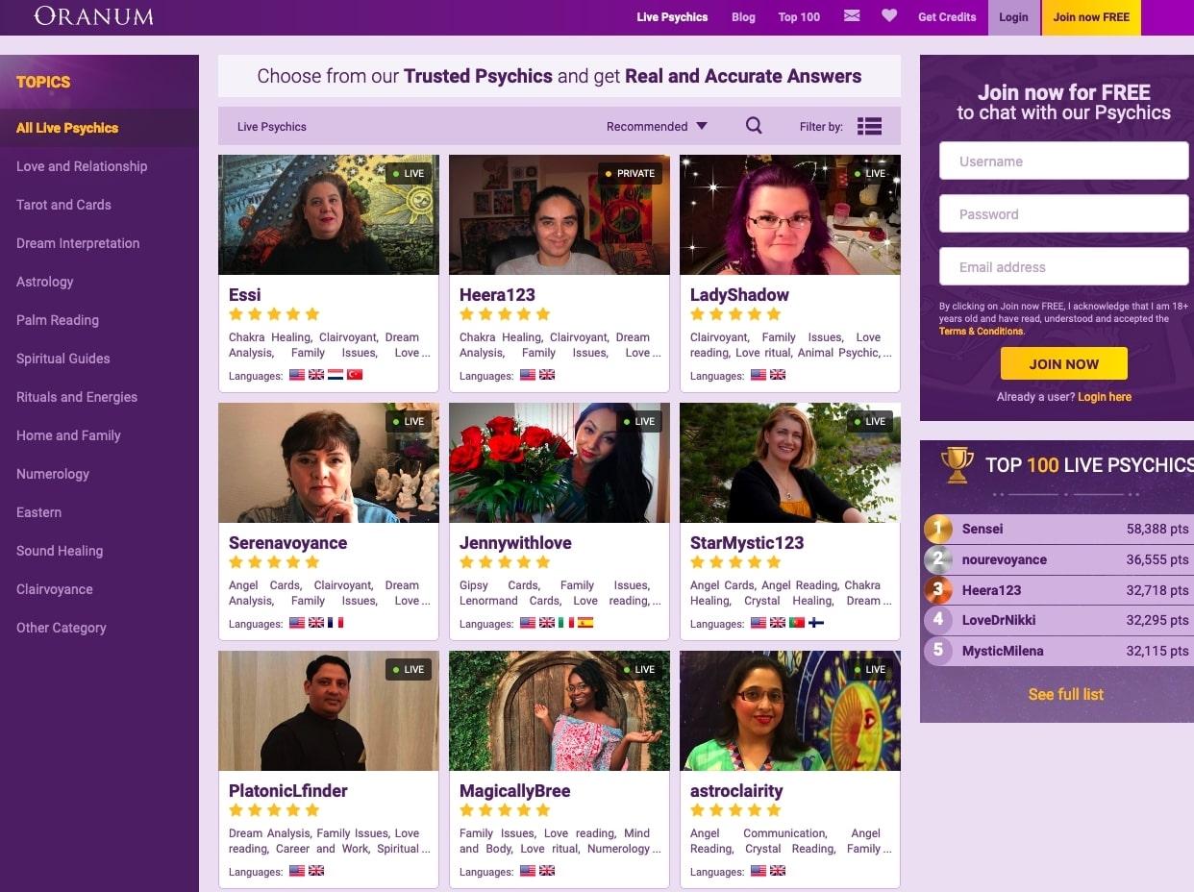Click the yellow JOIN NOW button
This screenshot has height=892, width=1194.
coord(1063,364)
